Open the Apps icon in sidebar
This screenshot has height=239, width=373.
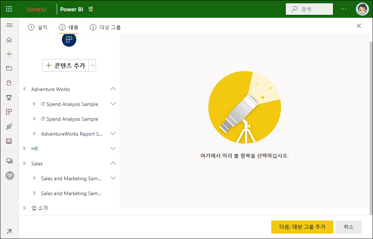pyautogui.click(x=9, y=112)
